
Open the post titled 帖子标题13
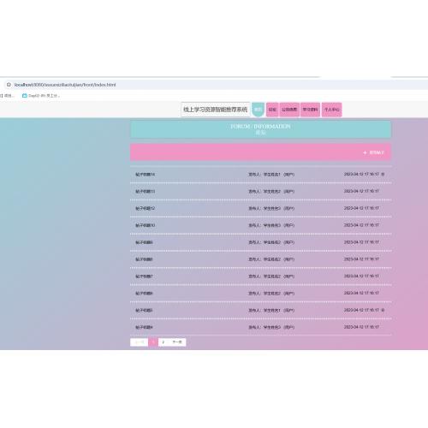click(x=146, y=192)
